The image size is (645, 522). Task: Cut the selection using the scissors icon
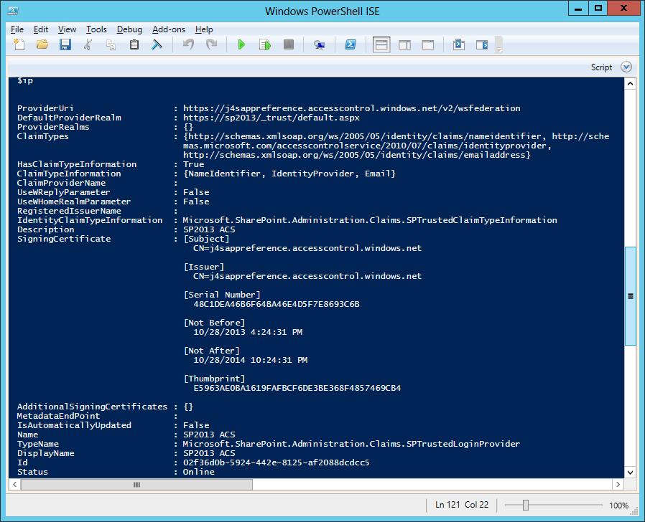tap(88, 44)
